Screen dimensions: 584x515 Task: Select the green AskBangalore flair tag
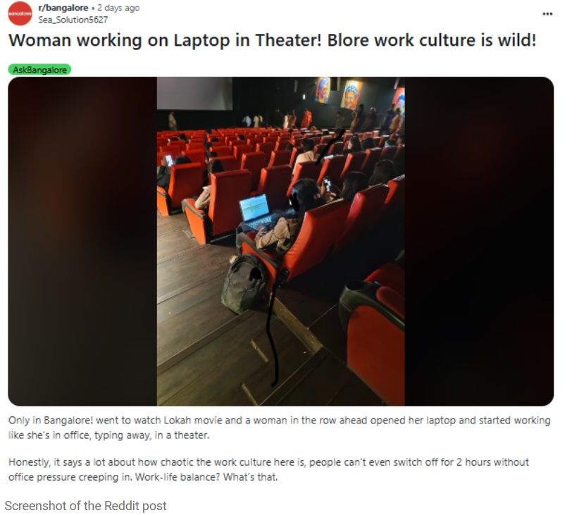39,70
